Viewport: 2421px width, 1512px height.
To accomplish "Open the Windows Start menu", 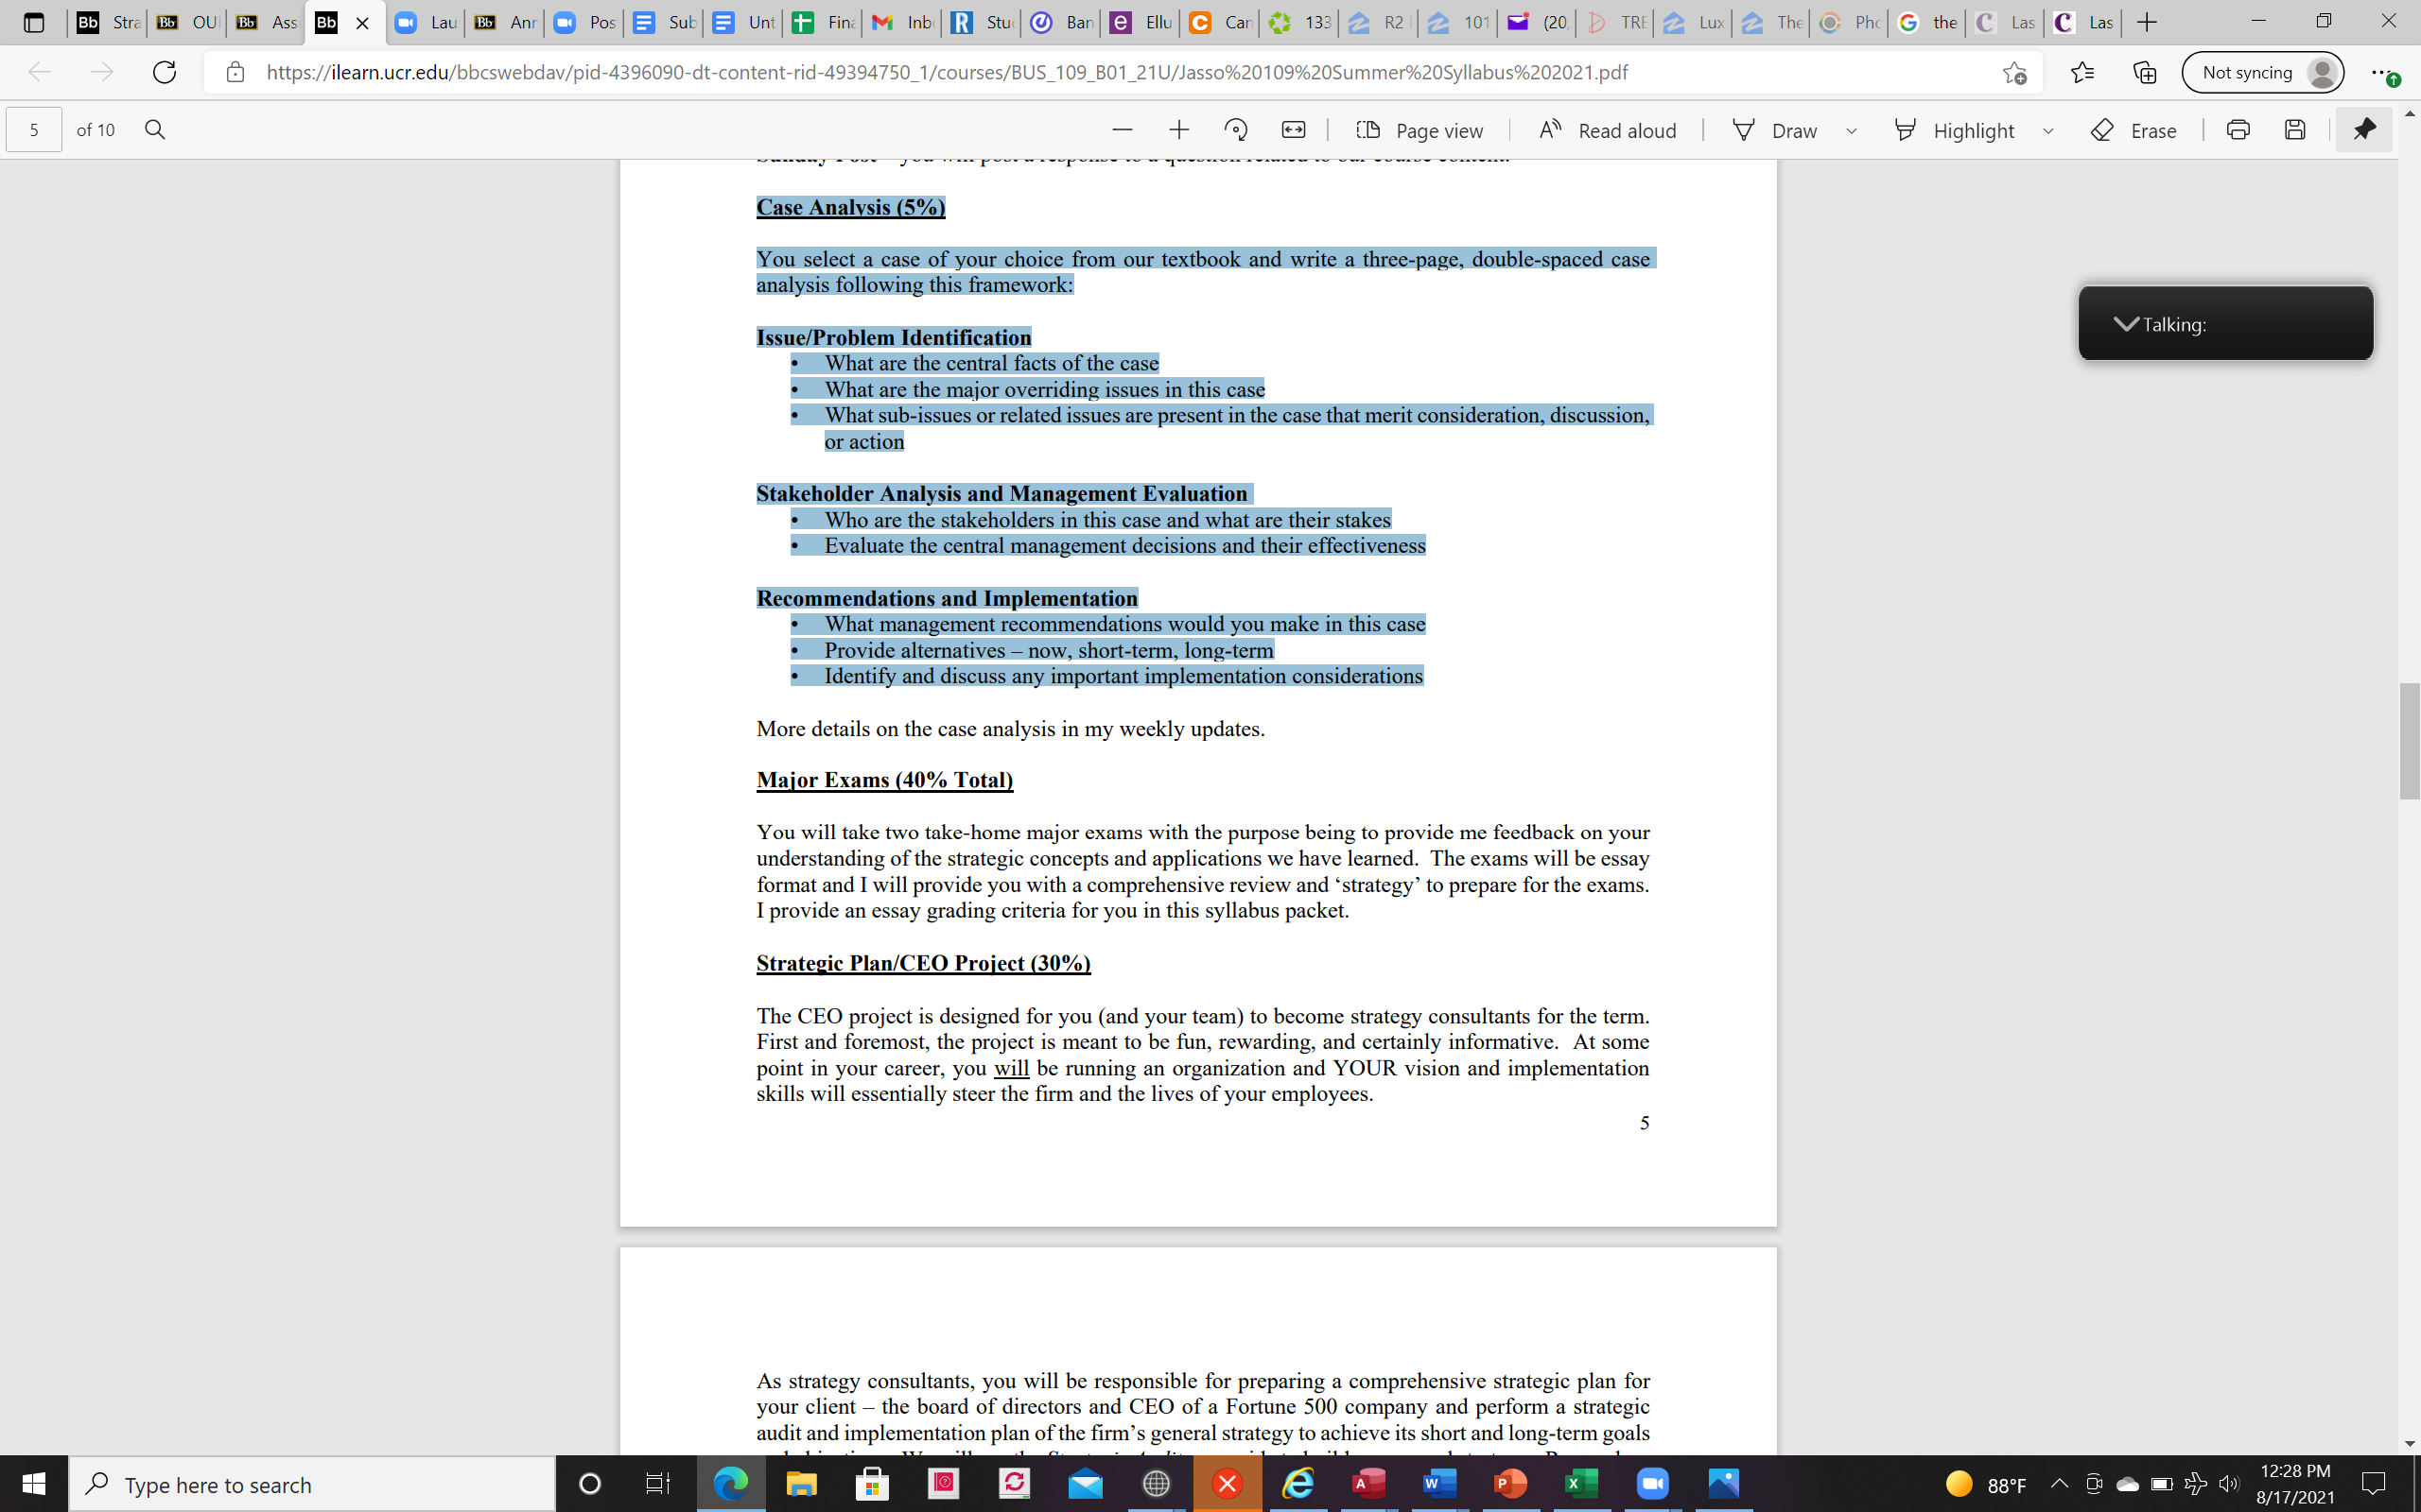I will pyautogui.click(x=34, y=1484).
